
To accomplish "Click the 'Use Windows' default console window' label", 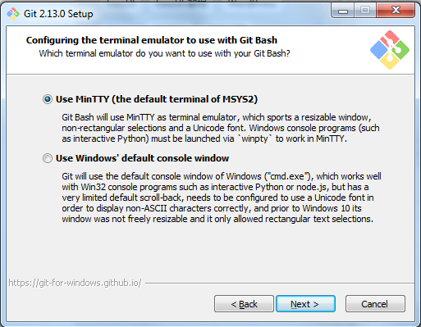I will 142,158.
